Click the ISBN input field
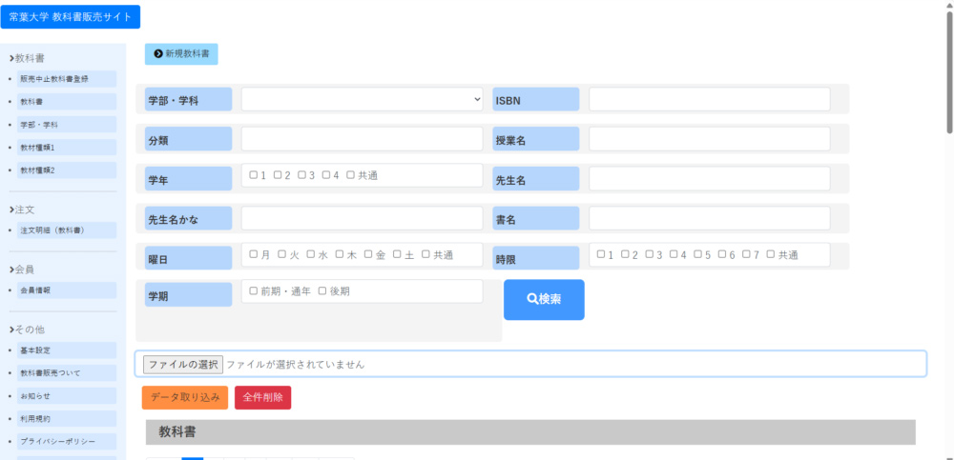The width and height of the screenshot is (954, 460). point(709,99)
